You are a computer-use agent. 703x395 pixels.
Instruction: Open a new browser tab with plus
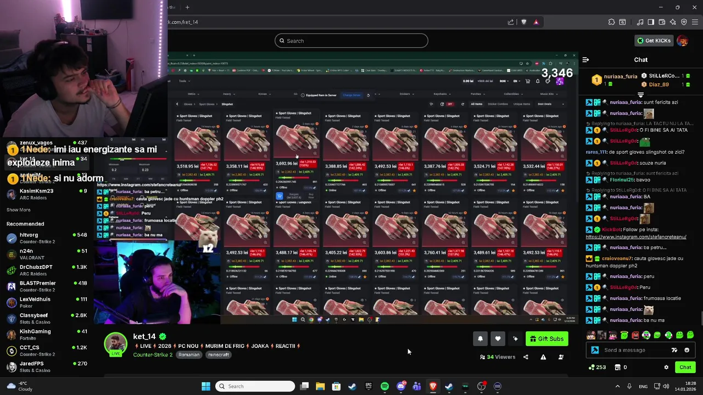click(187, 7)
